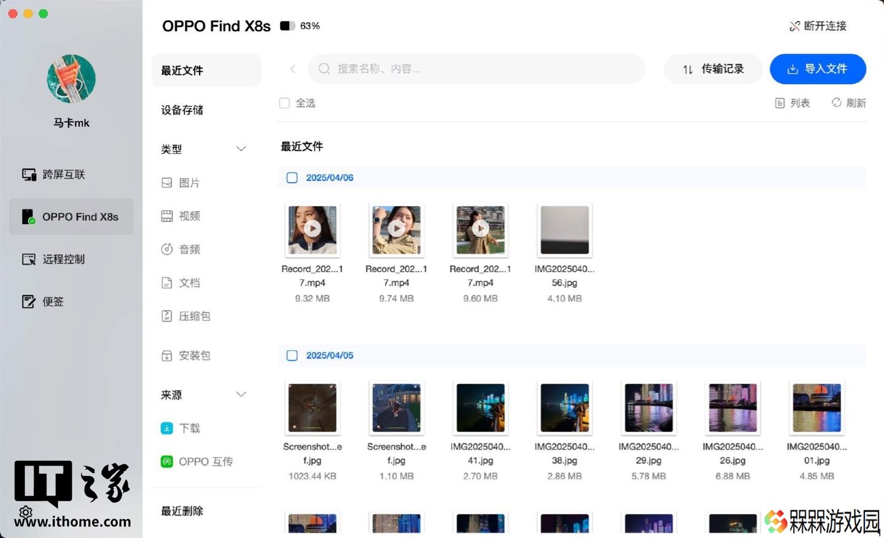Open image IMG2025040...56.jpg thumbnail
The height and width of the screenshot is (538, 884).
(565, 230)
